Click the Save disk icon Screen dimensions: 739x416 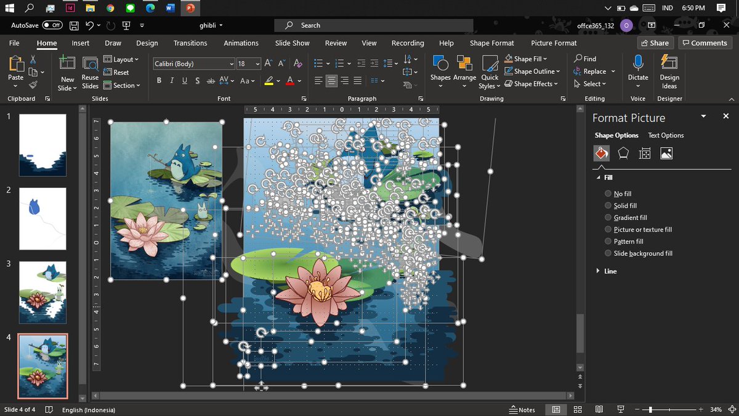click(x=74, y=25)
